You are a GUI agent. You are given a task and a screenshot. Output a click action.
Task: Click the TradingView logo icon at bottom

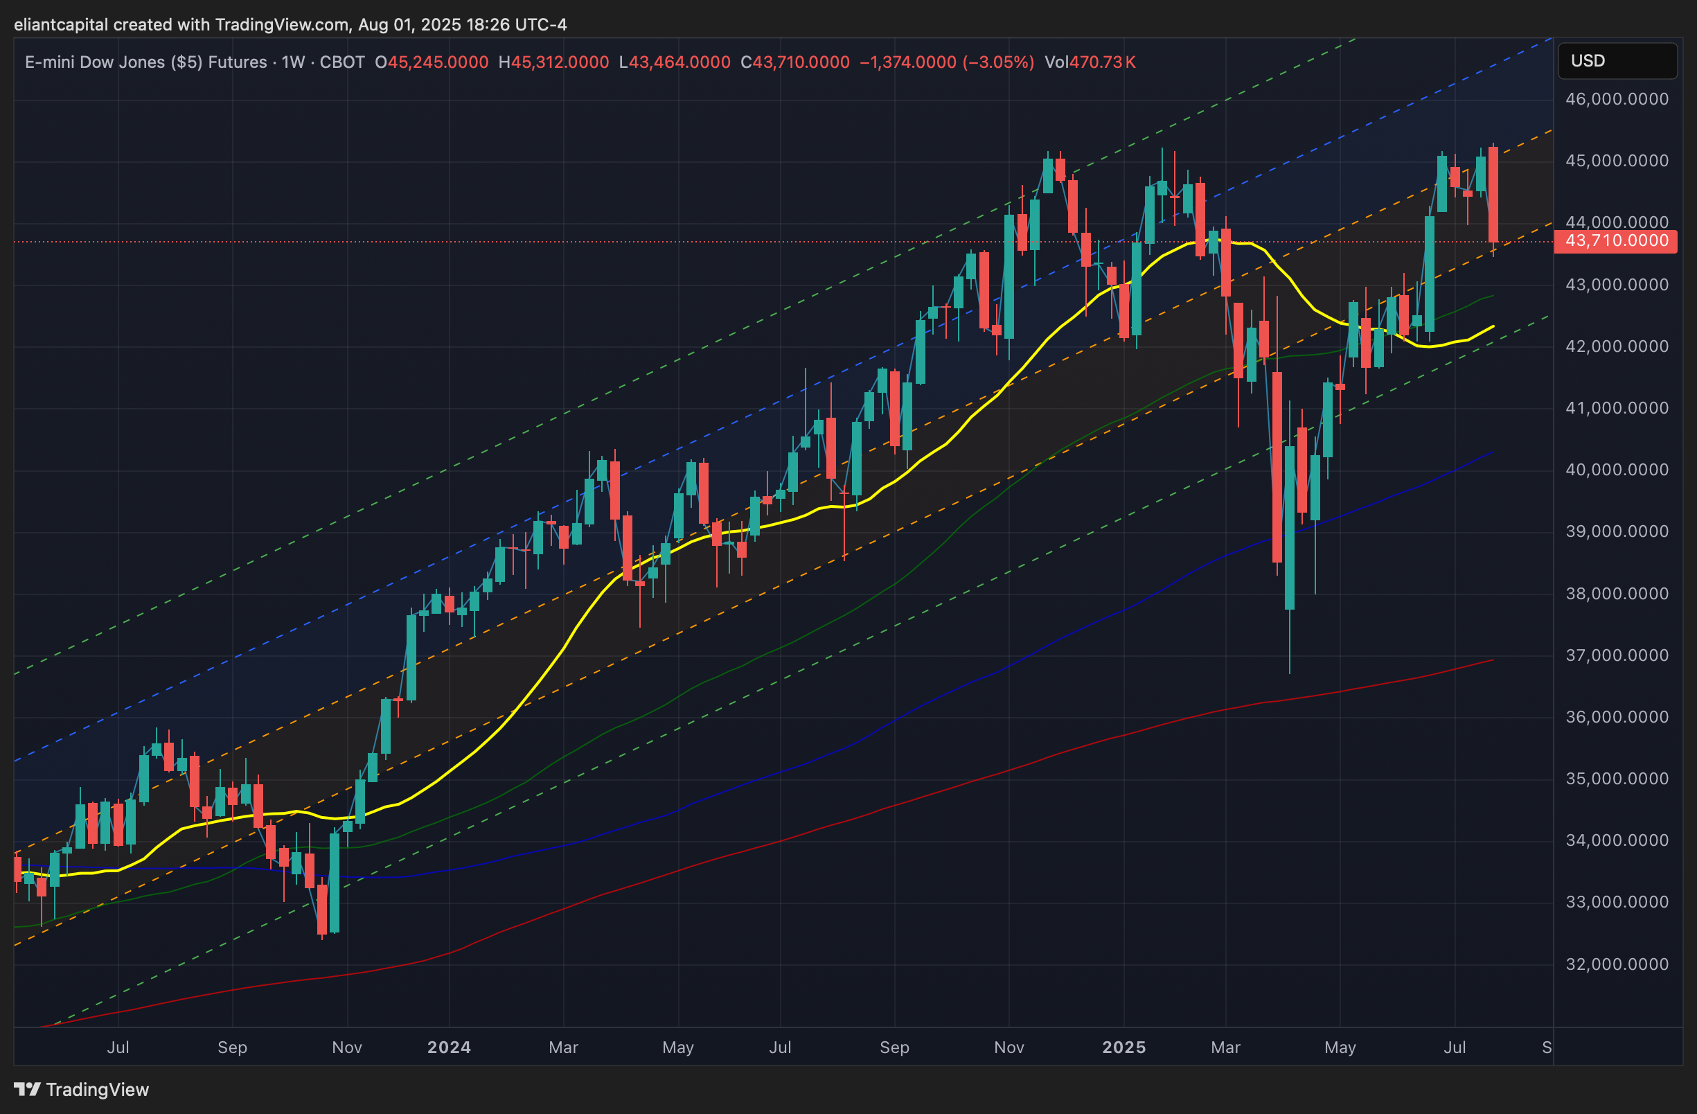pos(27,1089)
